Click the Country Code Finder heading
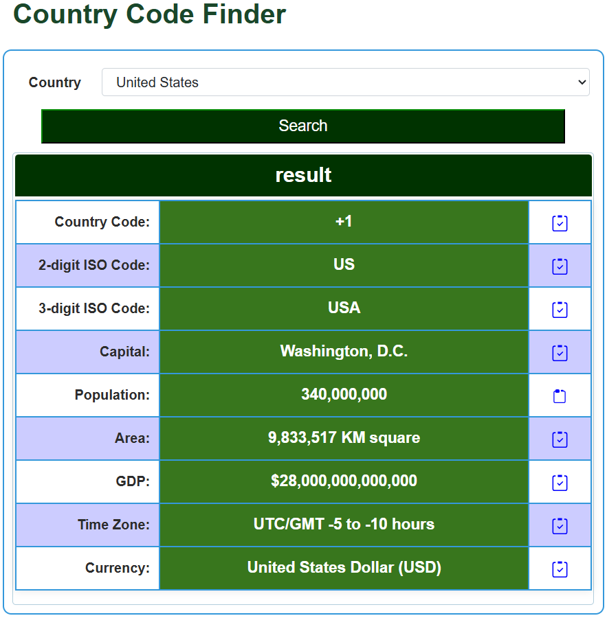 (149, 14)
